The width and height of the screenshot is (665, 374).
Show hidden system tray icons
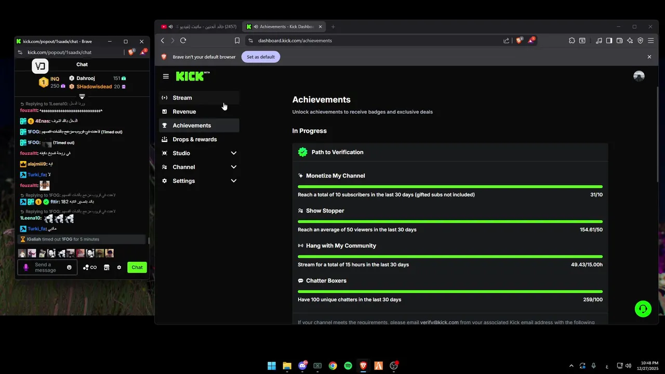[x=571, y=366]
